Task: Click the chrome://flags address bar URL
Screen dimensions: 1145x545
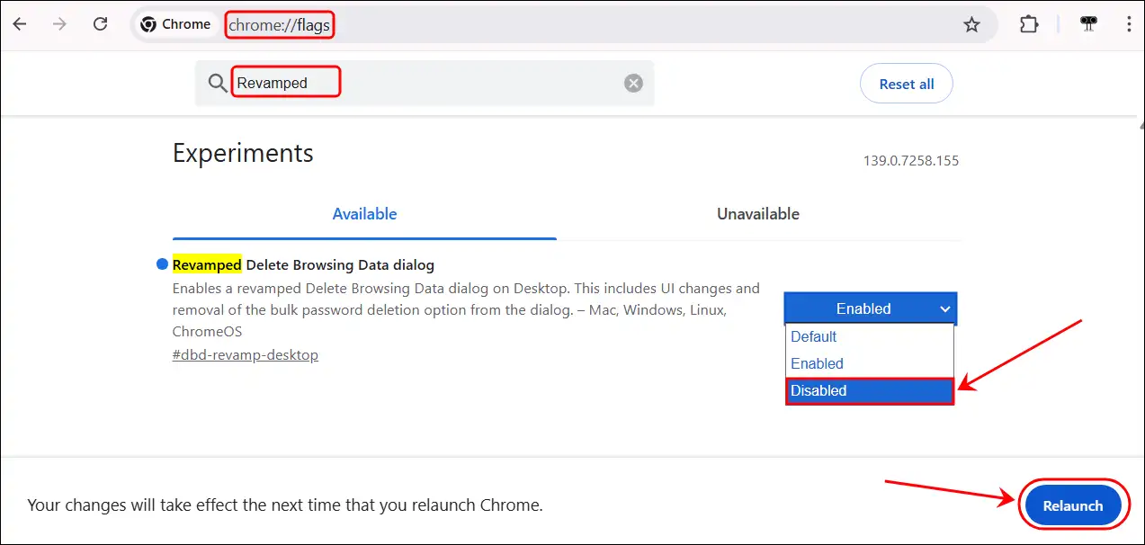Action: pyautogui.click(x=280, y=25)
